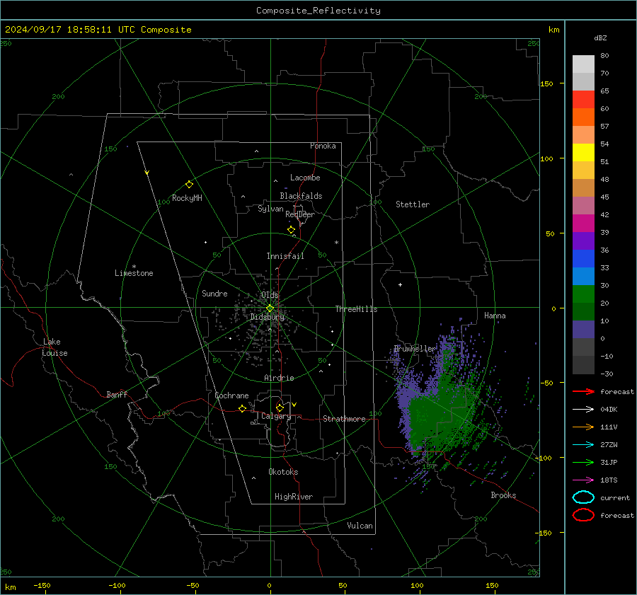The height and width of the screenshot is (595, 637).
Task: Click the red 65 dBZ color swatch
Action: point(583,100)
